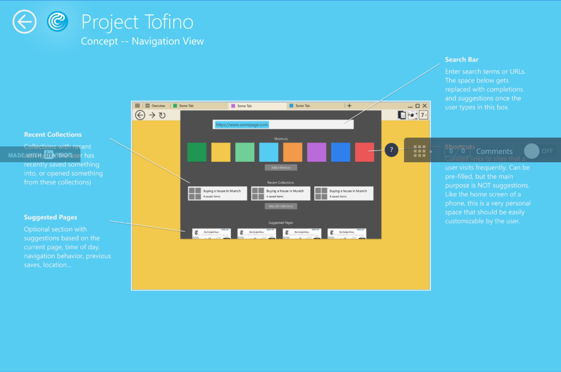Image resolution: width=561 pixels, height=372 pixels.
Task: Click the pages icon in browser toolbar
Action: pyautogui.click(x=402, y=115)
